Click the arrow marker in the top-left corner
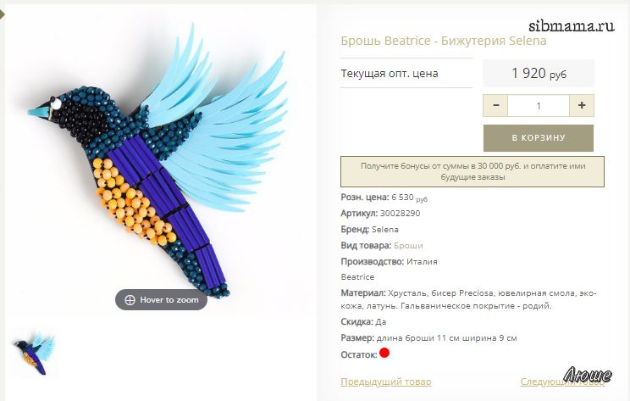The image size is (630, 401). [2, 15]
